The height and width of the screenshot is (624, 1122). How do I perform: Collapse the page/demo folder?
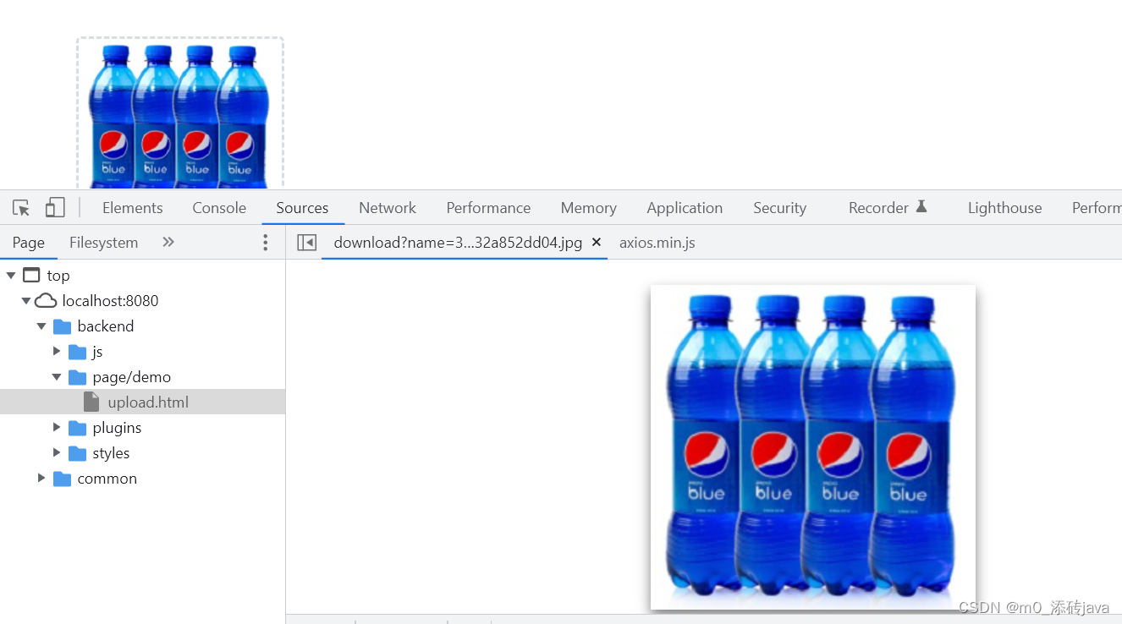point(57,377)
